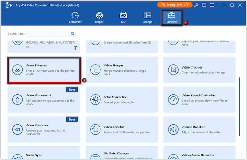Open the Color Correction sun icon
The width and height of the screenshot is (247, 160).
(96, 99)
